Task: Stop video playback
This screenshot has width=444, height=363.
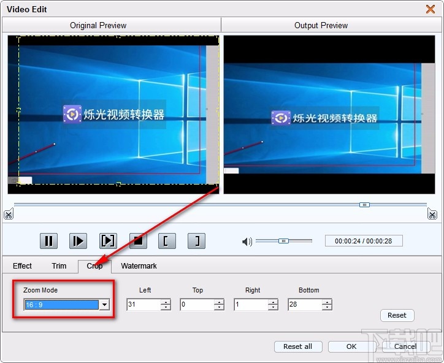Action: pyautogui.click(x=138, y=241)
